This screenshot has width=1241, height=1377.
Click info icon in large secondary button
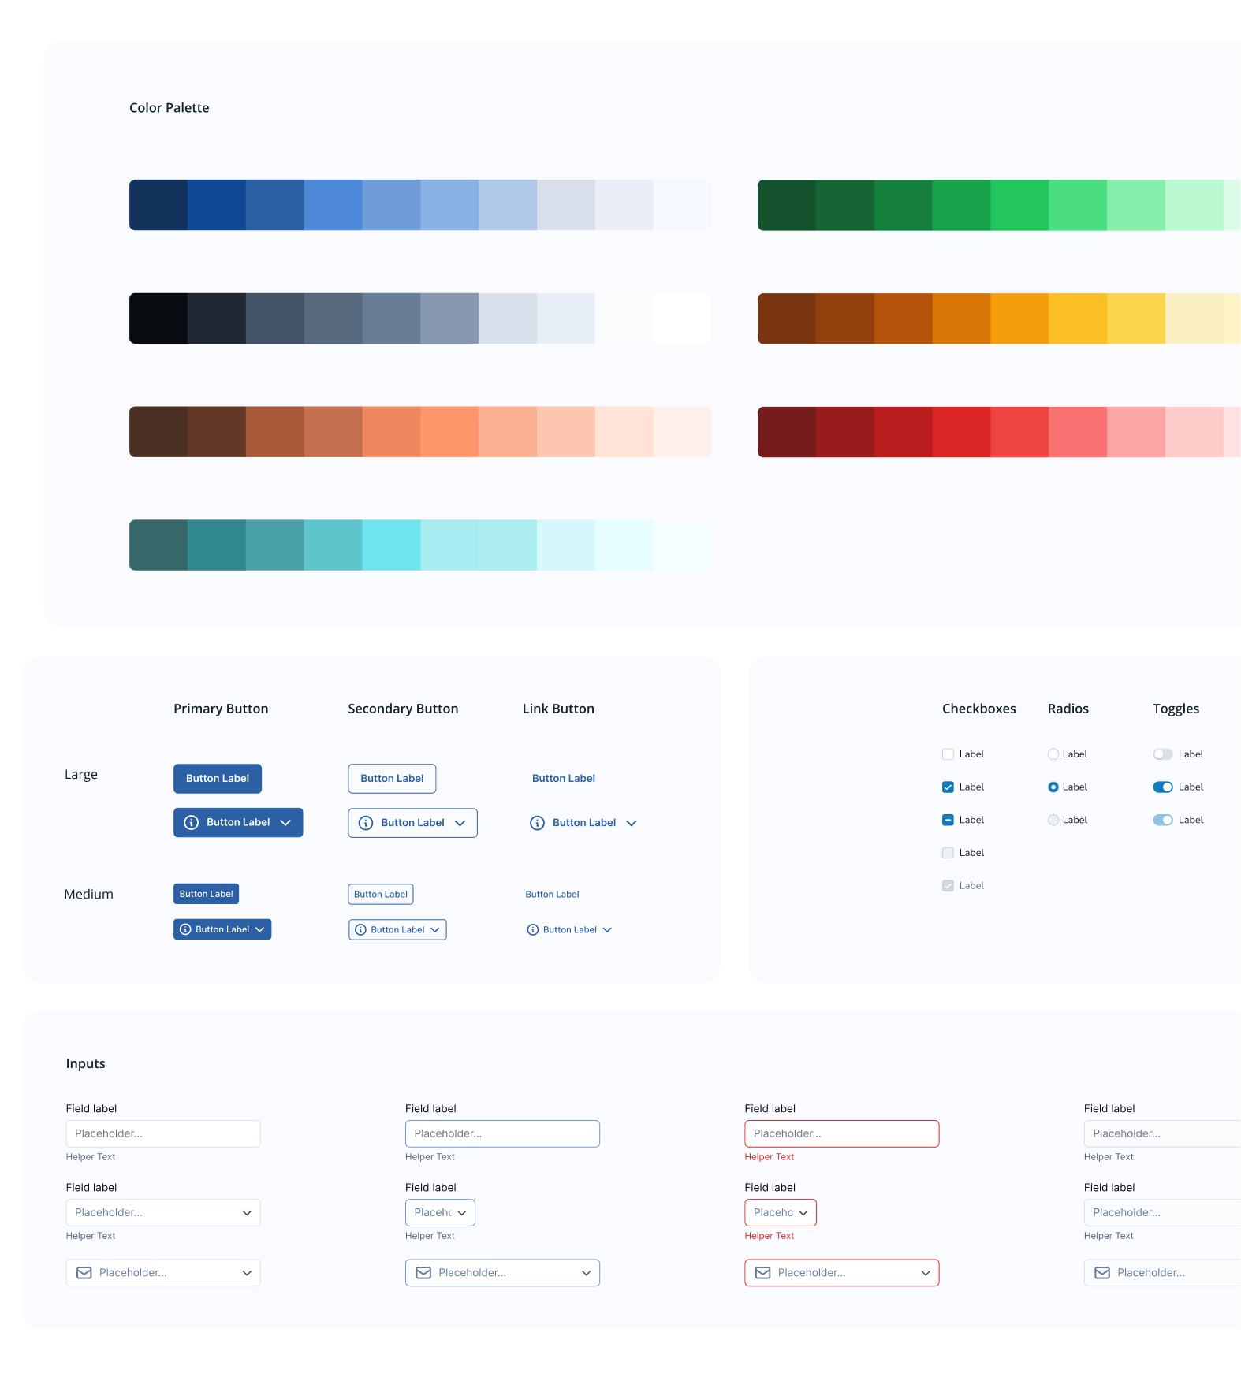(x=366, y=823)
